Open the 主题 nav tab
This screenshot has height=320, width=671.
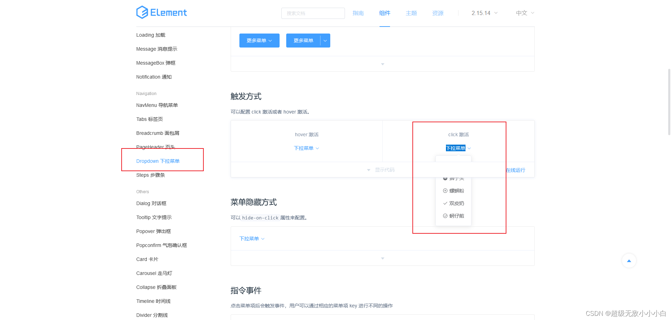[411, 13]
